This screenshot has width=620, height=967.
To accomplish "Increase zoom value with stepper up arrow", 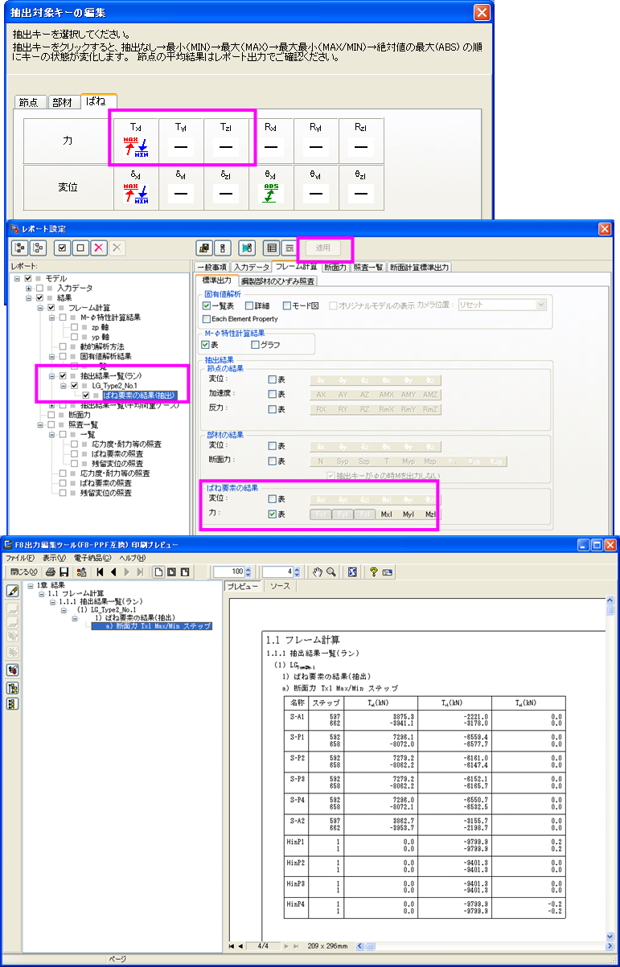I will tap(250, 568).
